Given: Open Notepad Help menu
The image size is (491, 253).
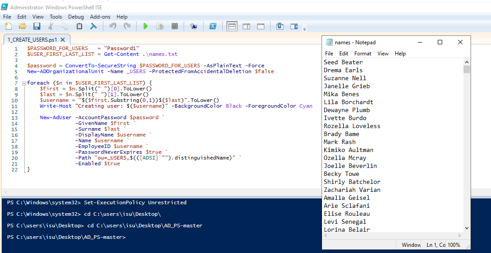Looking at the screenshot, I should 400,54.
